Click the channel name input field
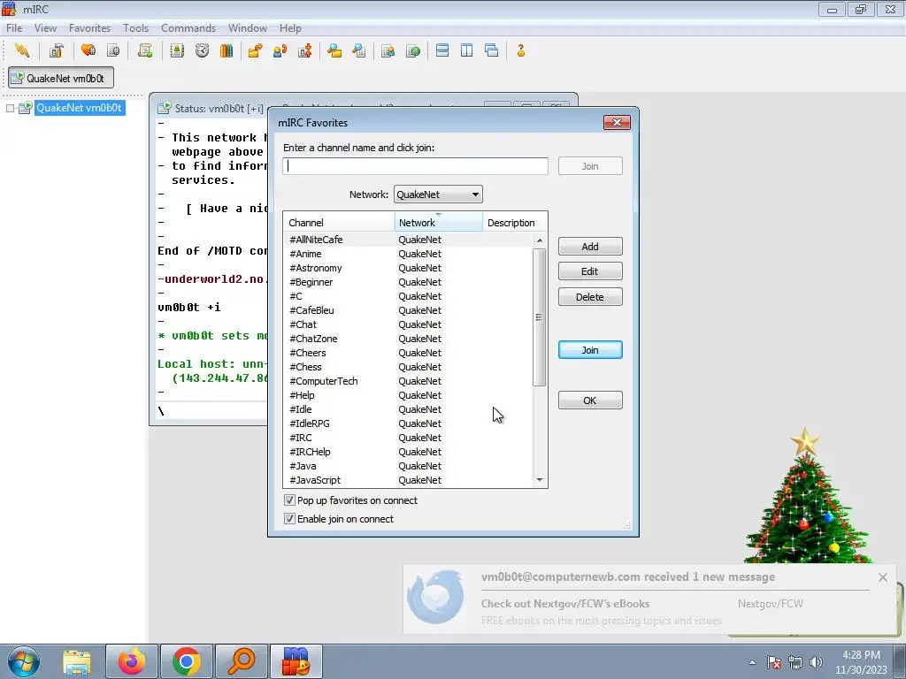This screenshot has height=679, width=906. pos(415,166)
